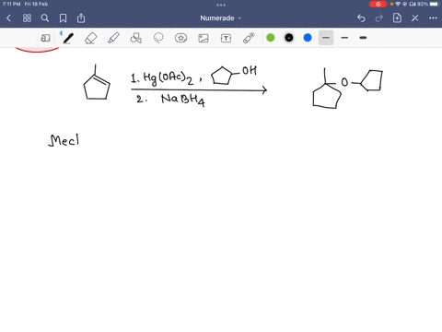Viewport: 442px width, 332px height.
Task: Add a new page
Action: point(397,18)
